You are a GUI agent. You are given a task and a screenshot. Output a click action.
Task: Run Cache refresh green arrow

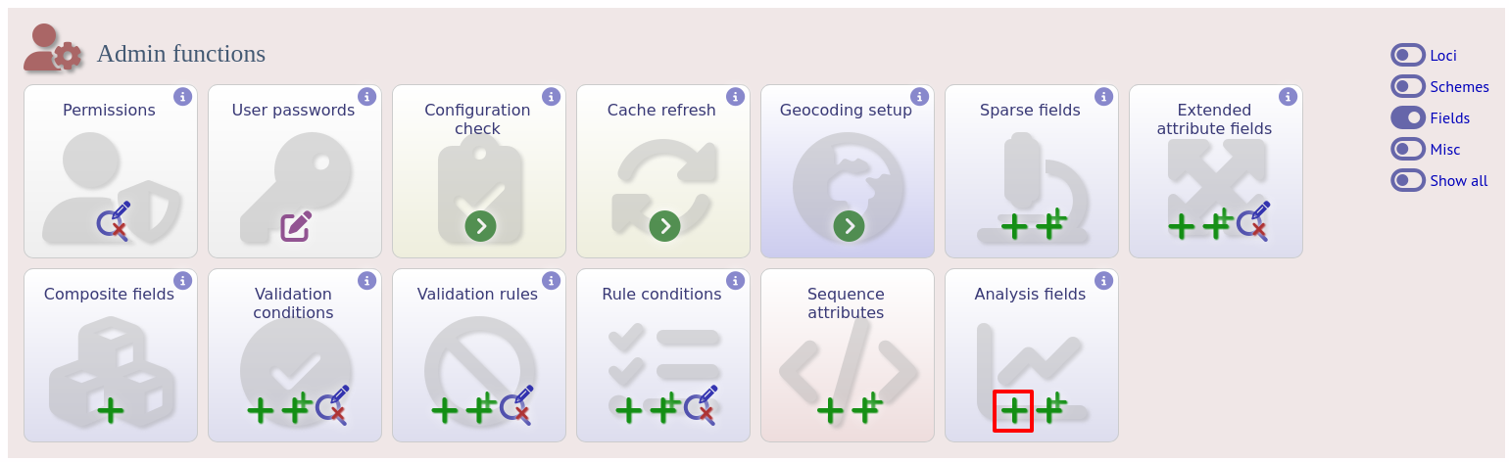[x=664, y=226]
